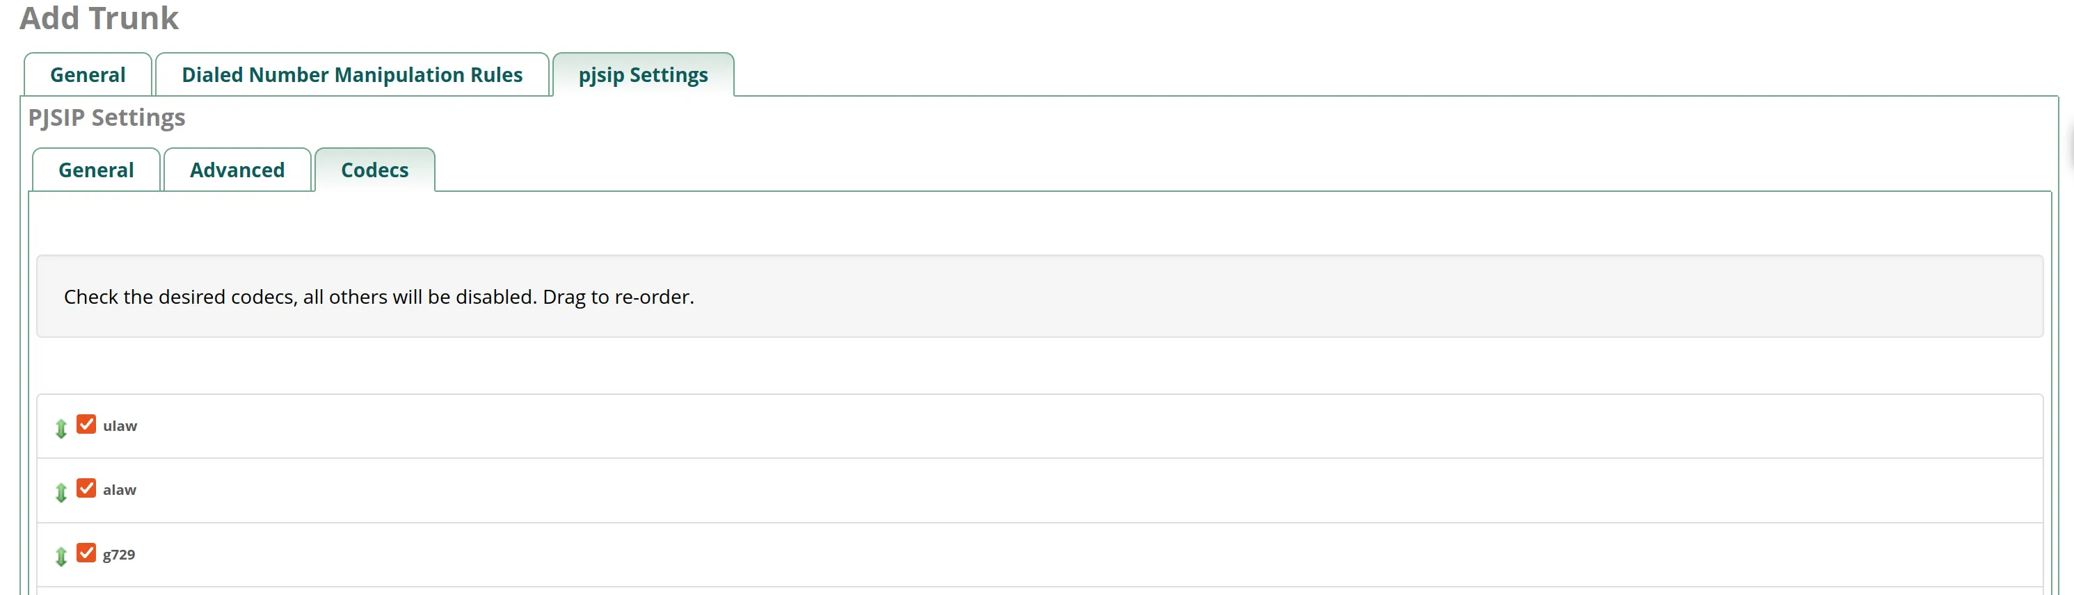Click the reorder arrow icon for g729
This screenshot has width=2074, height=595.
61,555
